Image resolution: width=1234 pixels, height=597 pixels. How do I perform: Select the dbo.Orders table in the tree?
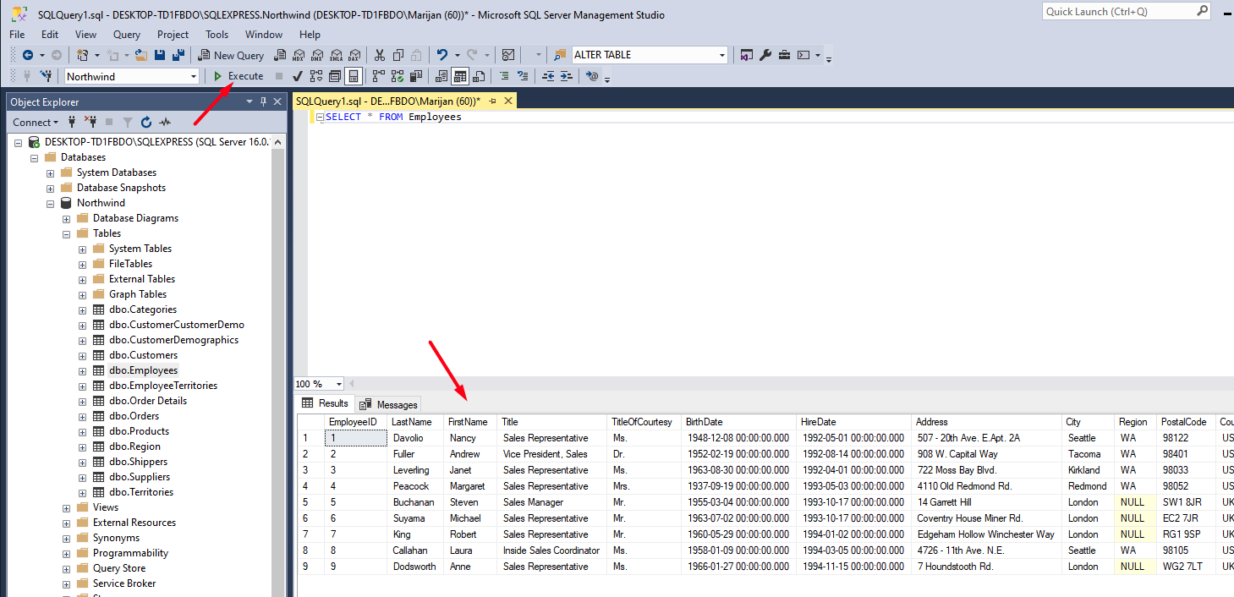click(x=134, y=416)
